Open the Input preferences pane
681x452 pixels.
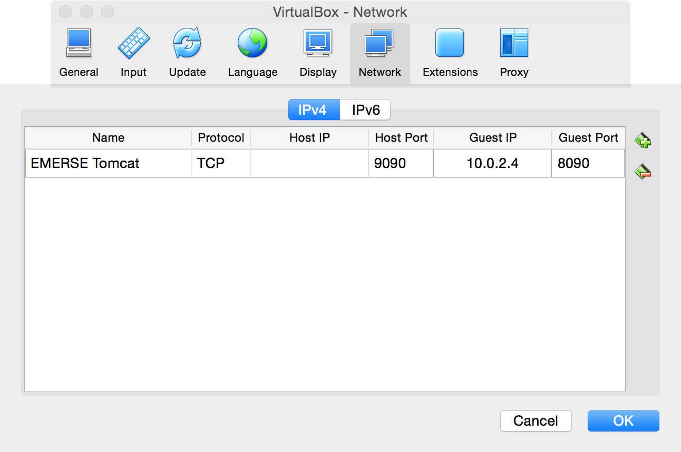click(133, 54)
